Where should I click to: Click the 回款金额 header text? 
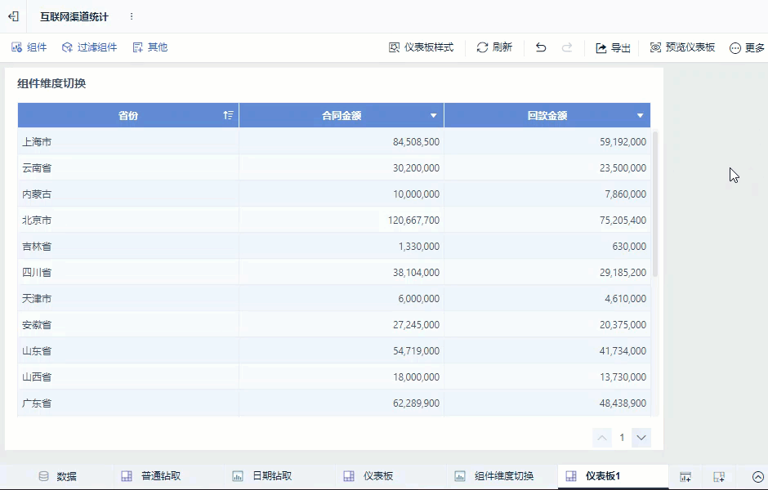point(547,115)
